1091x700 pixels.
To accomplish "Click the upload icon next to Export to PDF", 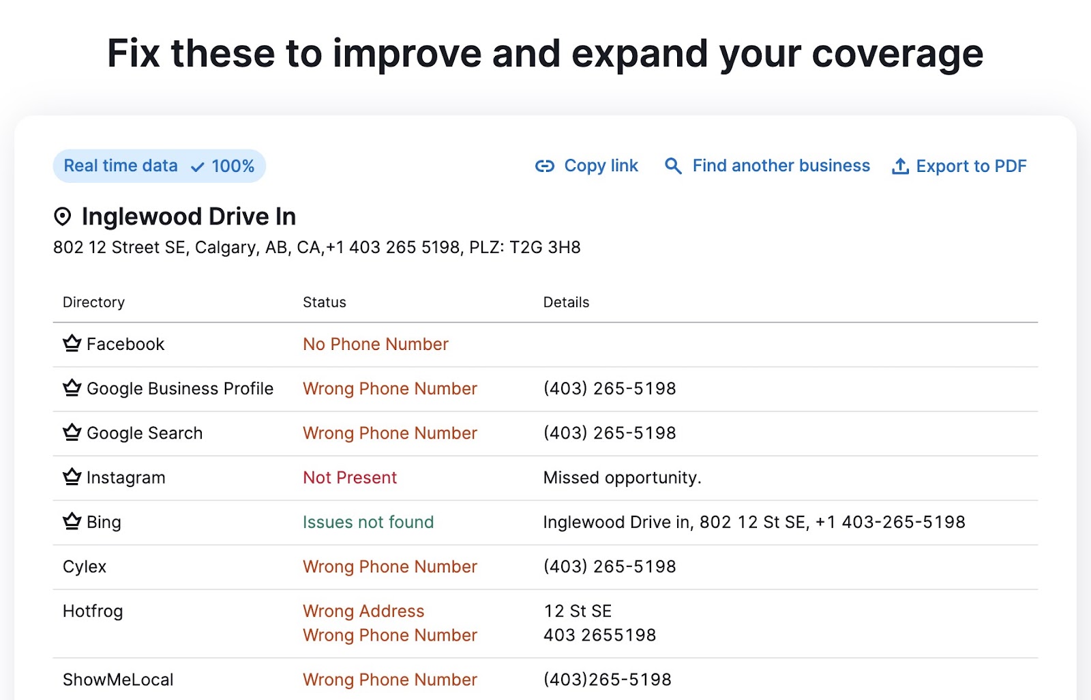I will pyautogui.click(x=901, y=166).
